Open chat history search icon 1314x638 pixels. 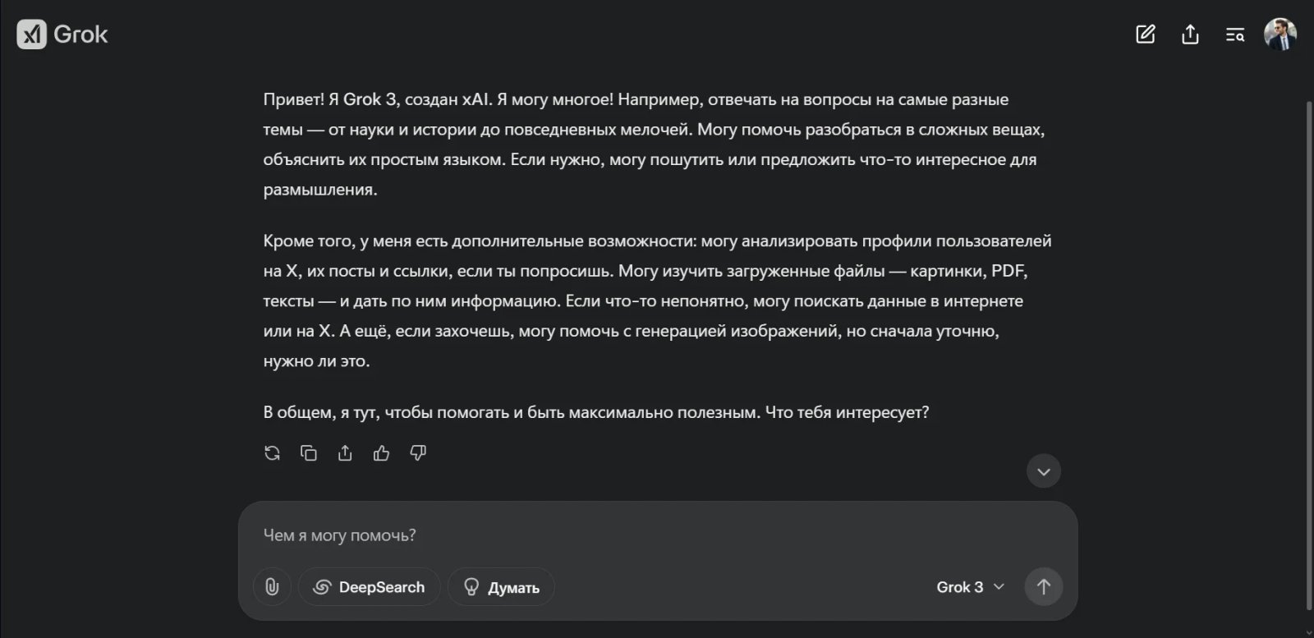click(1235, 34)
